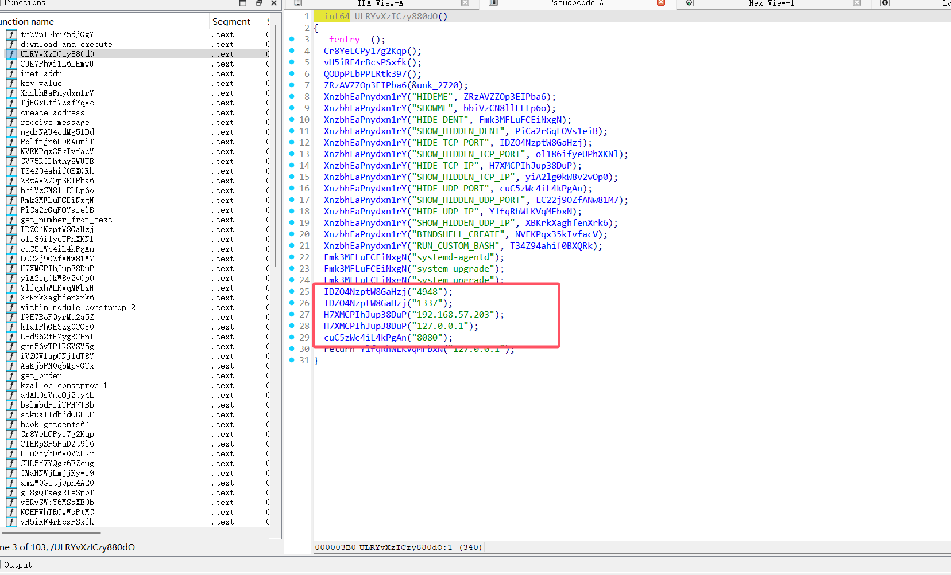Screen dimensions: 951x575
Task: Close the Pseudocode-A tab
Action: (661, 3)
